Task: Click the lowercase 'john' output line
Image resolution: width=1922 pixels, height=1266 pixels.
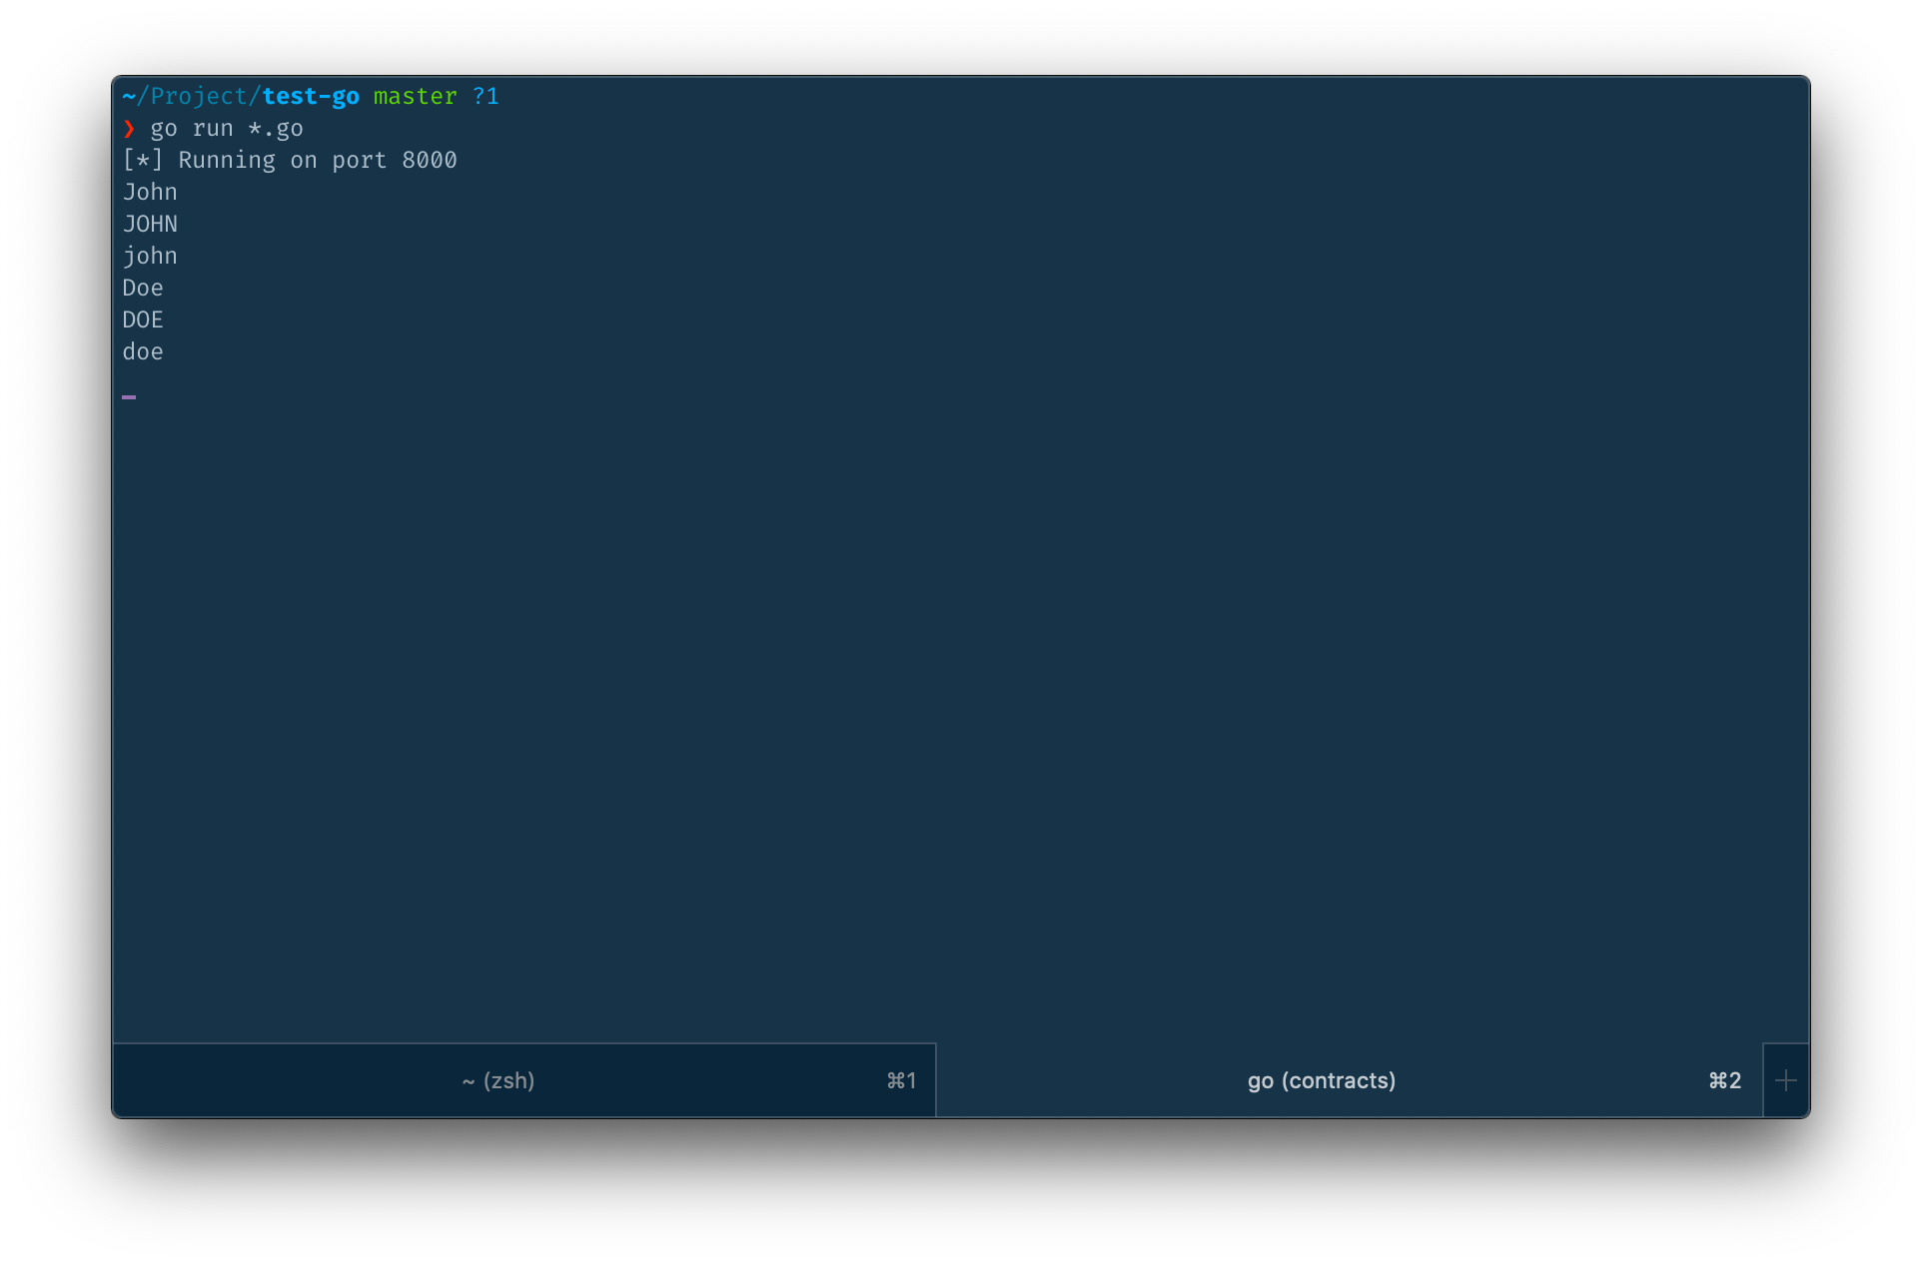Action: 150,257
